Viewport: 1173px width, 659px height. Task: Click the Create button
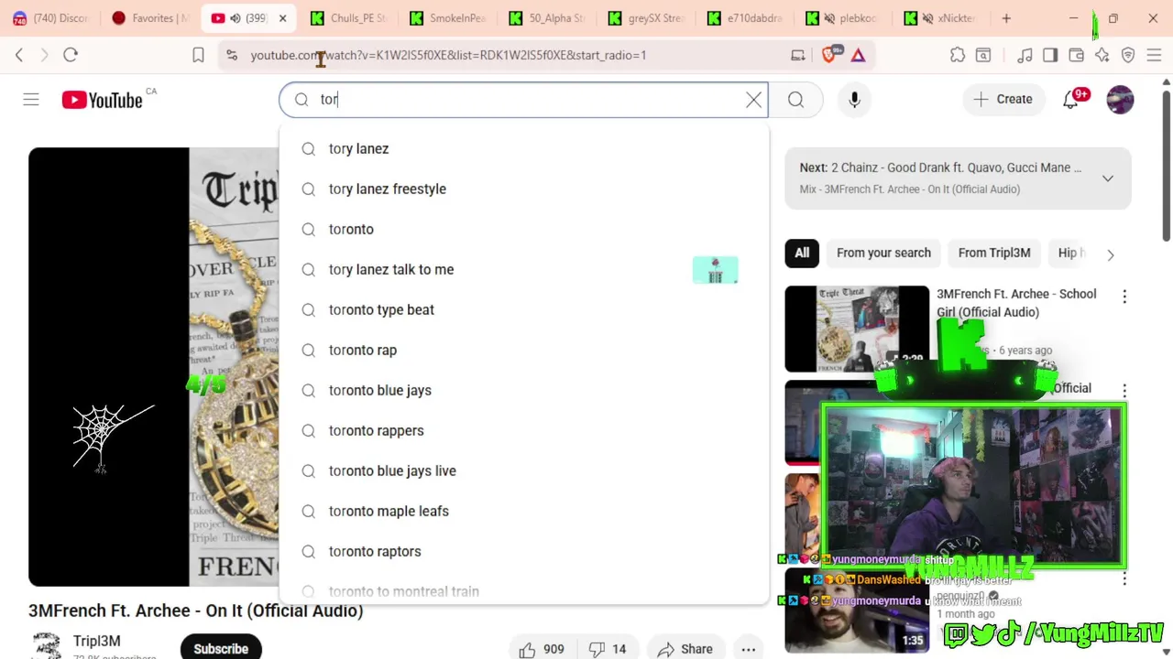point(1003,99)
